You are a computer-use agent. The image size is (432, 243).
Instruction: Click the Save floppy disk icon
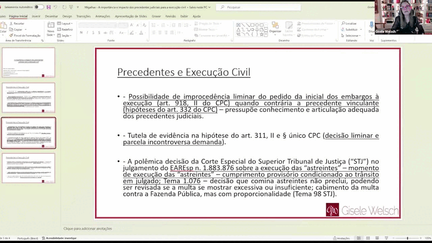[x=49, y=7]
